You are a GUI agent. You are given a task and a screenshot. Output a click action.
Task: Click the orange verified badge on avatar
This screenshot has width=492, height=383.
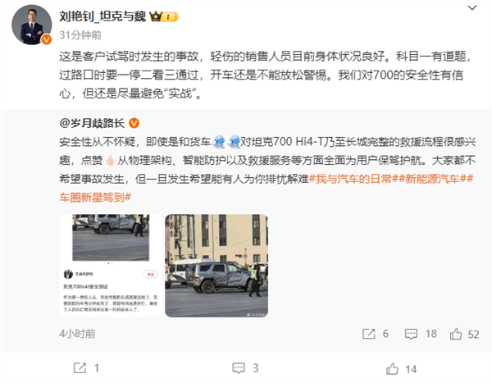pyautogui.click(x=47, y=39)
